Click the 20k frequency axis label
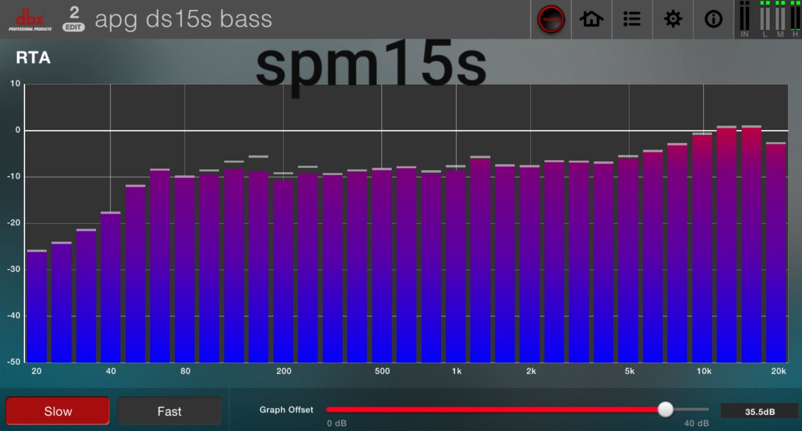The image size is (802, 431). pyautogui.click(x=778, y=371)
